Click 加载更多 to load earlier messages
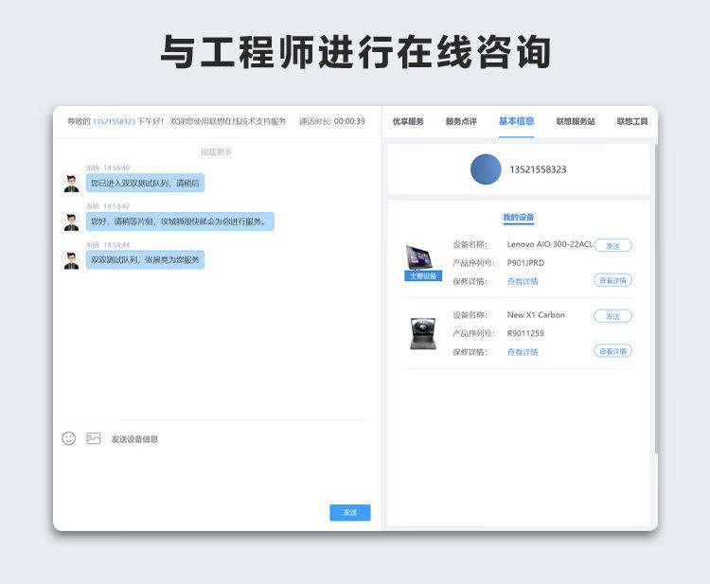Viewport: 710px width, 584px height. (216, 151)
